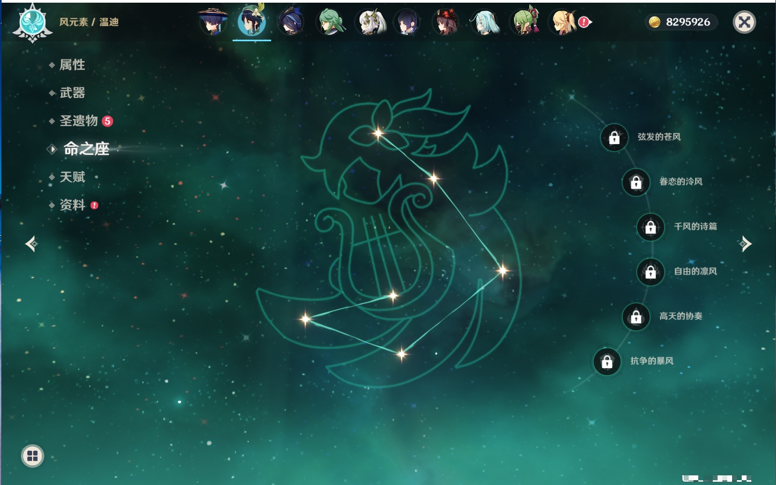Viewport: 776px width, 485px height.
Task: Choose green-haired Baizhu character portrait
Action: 331,22
